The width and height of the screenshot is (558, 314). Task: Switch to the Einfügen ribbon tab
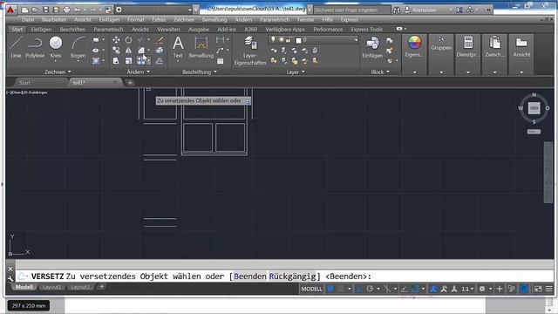pyautogui.click(x=41, y=29)
